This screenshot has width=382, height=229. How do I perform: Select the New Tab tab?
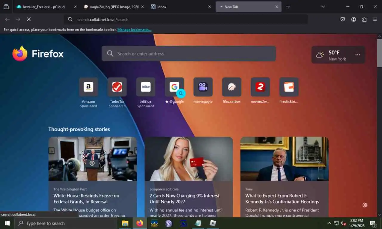click(x=248, y=7)
